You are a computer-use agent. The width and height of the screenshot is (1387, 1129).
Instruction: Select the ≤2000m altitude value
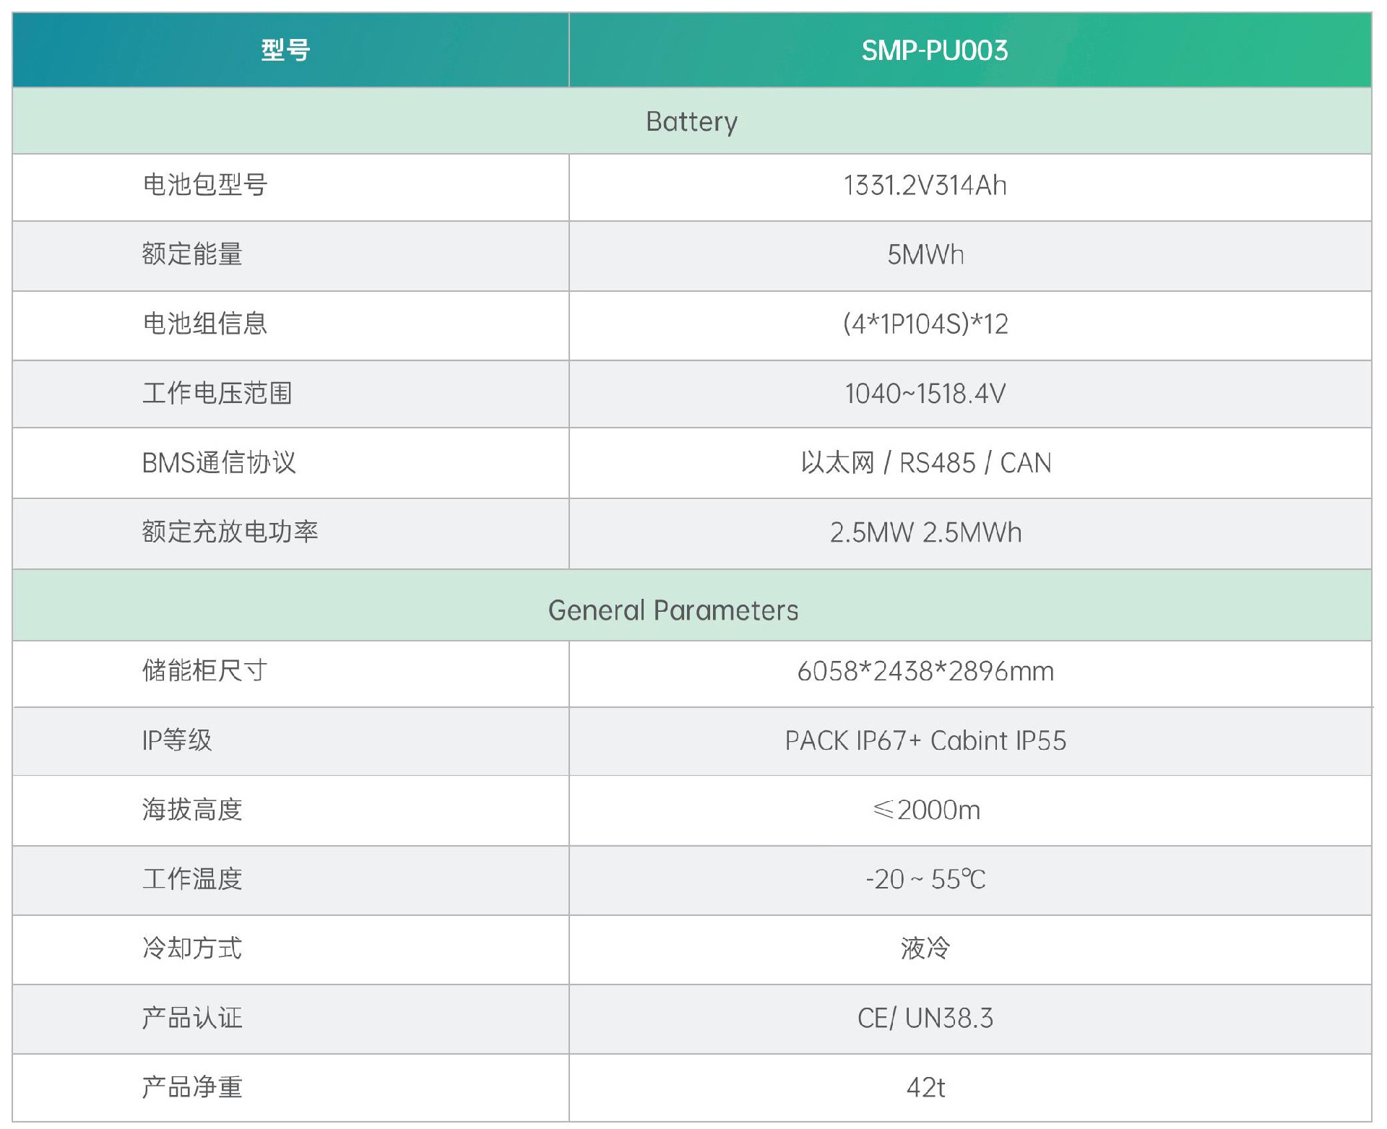point(925,810)
